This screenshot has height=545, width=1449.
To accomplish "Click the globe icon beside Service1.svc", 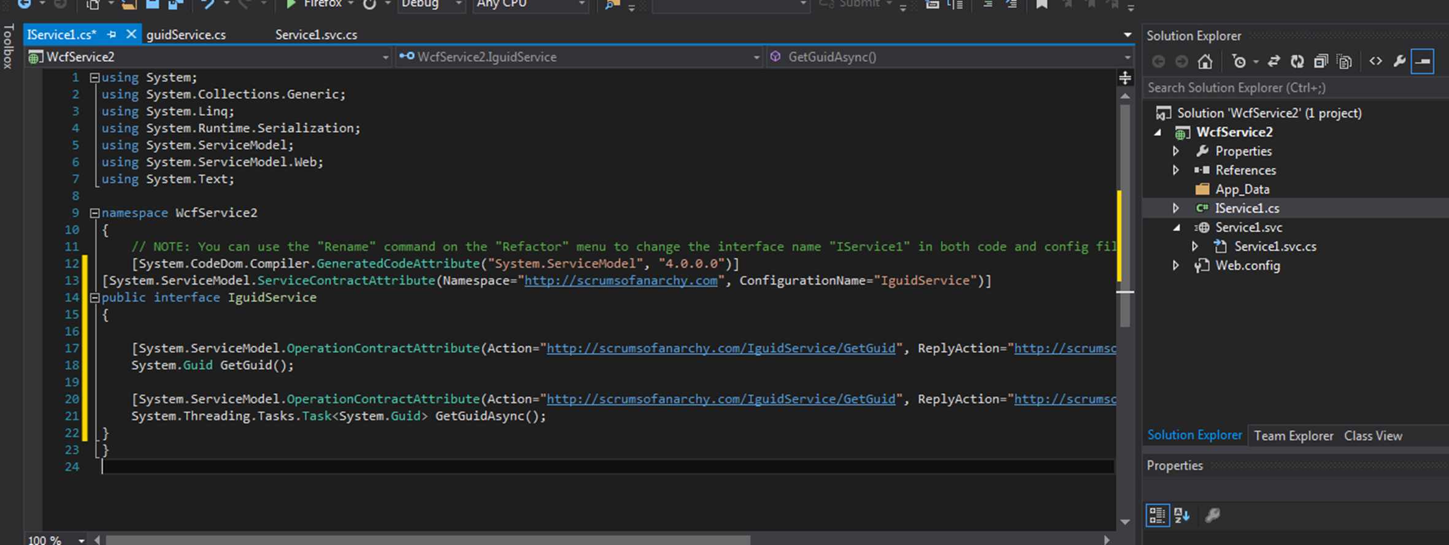I will [x=1202, y=227].
